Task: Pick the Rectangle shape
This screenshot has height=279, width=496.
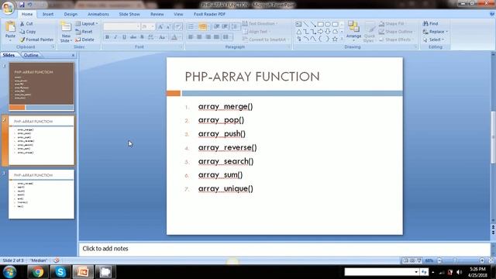Action: pyautogui.click(x=320, y=24)
